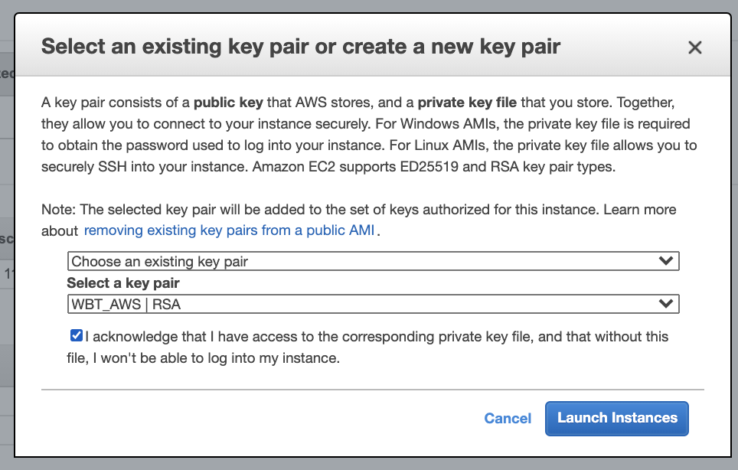Viewport: 738px width, 470px height.
Task: Click the dialog title 'Select an existing key pair'
Action: pos(300,47)
